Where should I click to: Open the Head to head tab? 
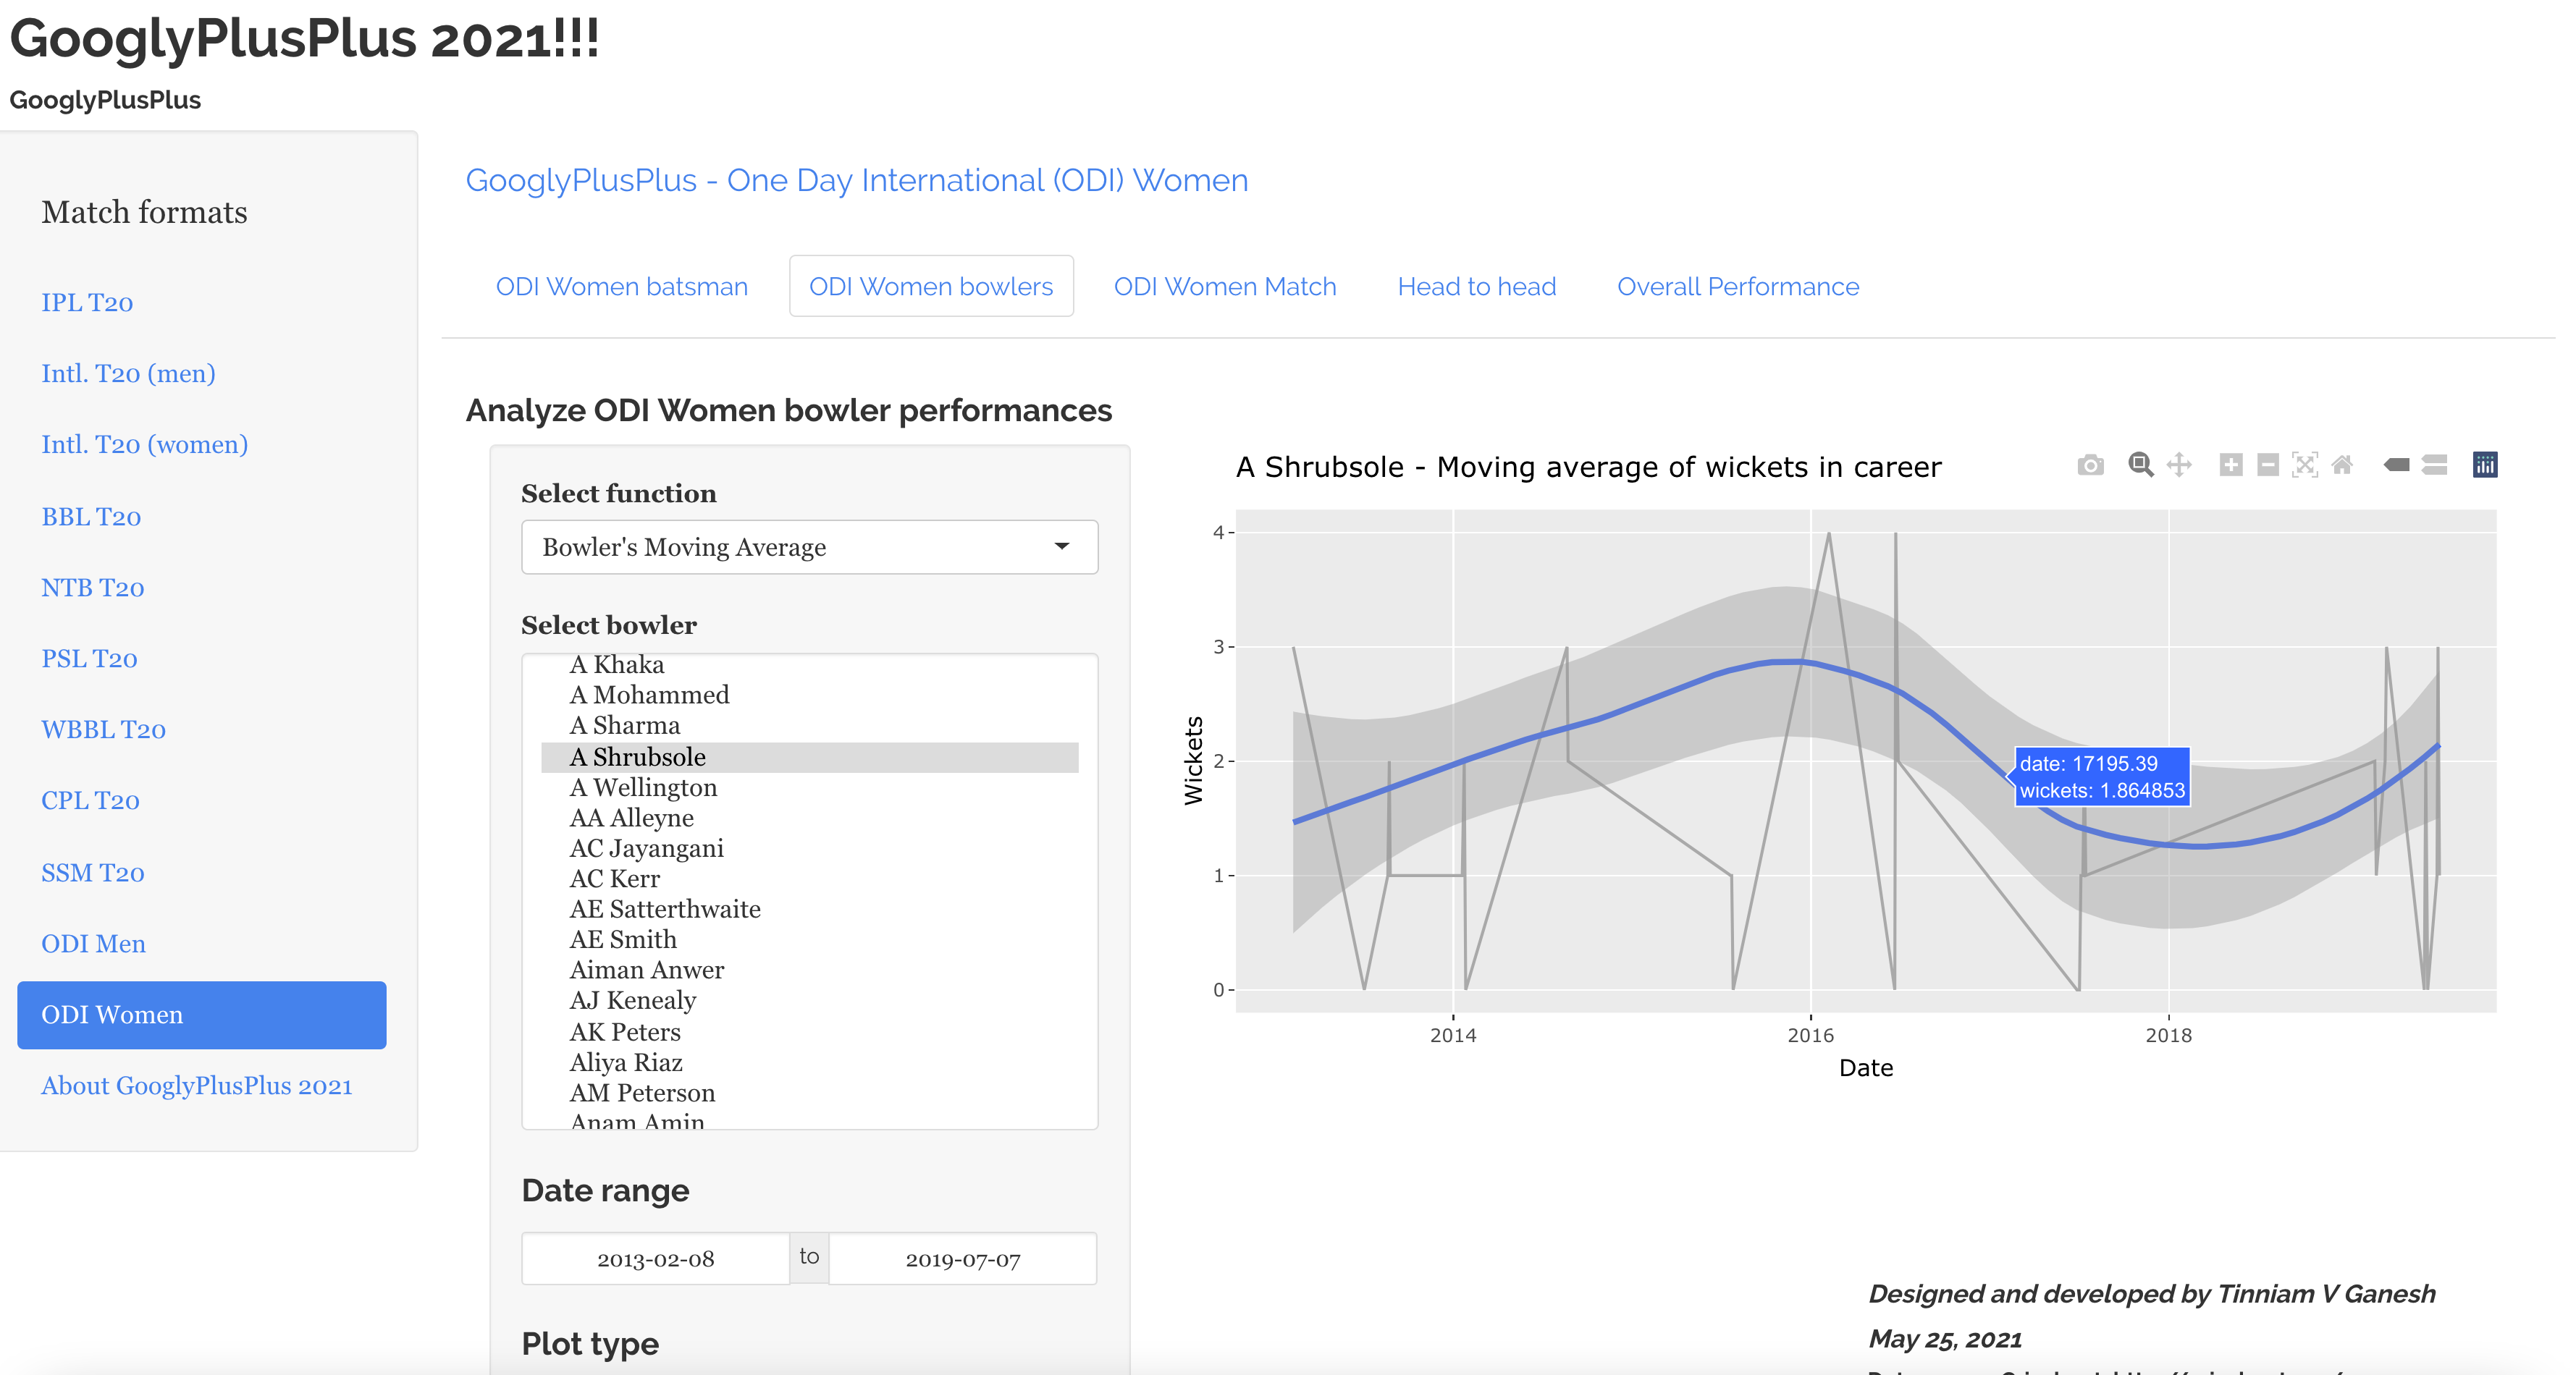[x=1476, y=287]
